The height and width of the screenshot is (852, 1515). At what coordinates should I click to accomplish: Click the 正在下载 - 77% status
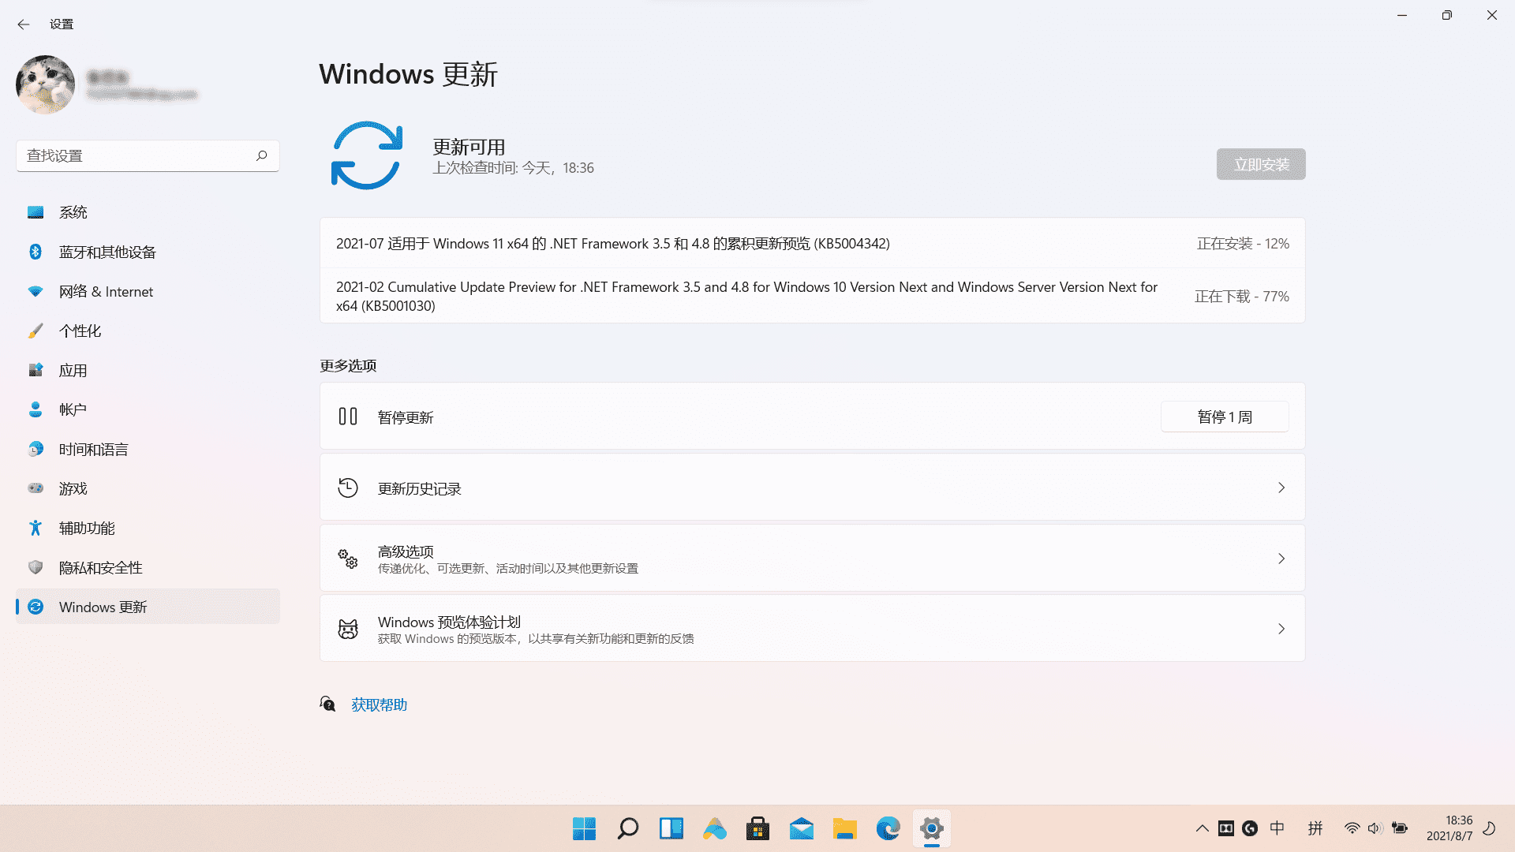pos(1242,297)
